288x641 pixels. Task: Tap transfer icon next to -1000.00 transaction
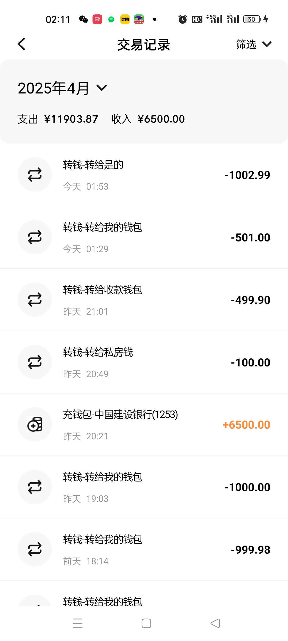click(35, 487)
